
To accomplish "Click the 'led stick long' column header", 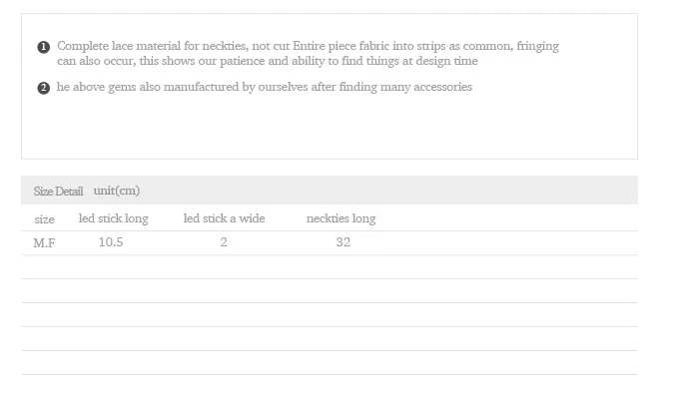I will pos(113,218).
